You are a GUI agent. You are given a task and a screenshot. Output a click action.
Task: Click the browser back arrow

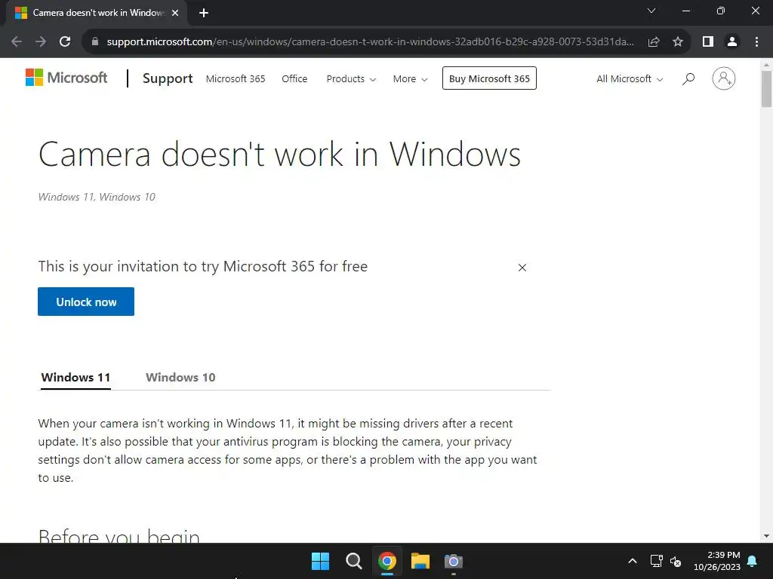(17, 42)
